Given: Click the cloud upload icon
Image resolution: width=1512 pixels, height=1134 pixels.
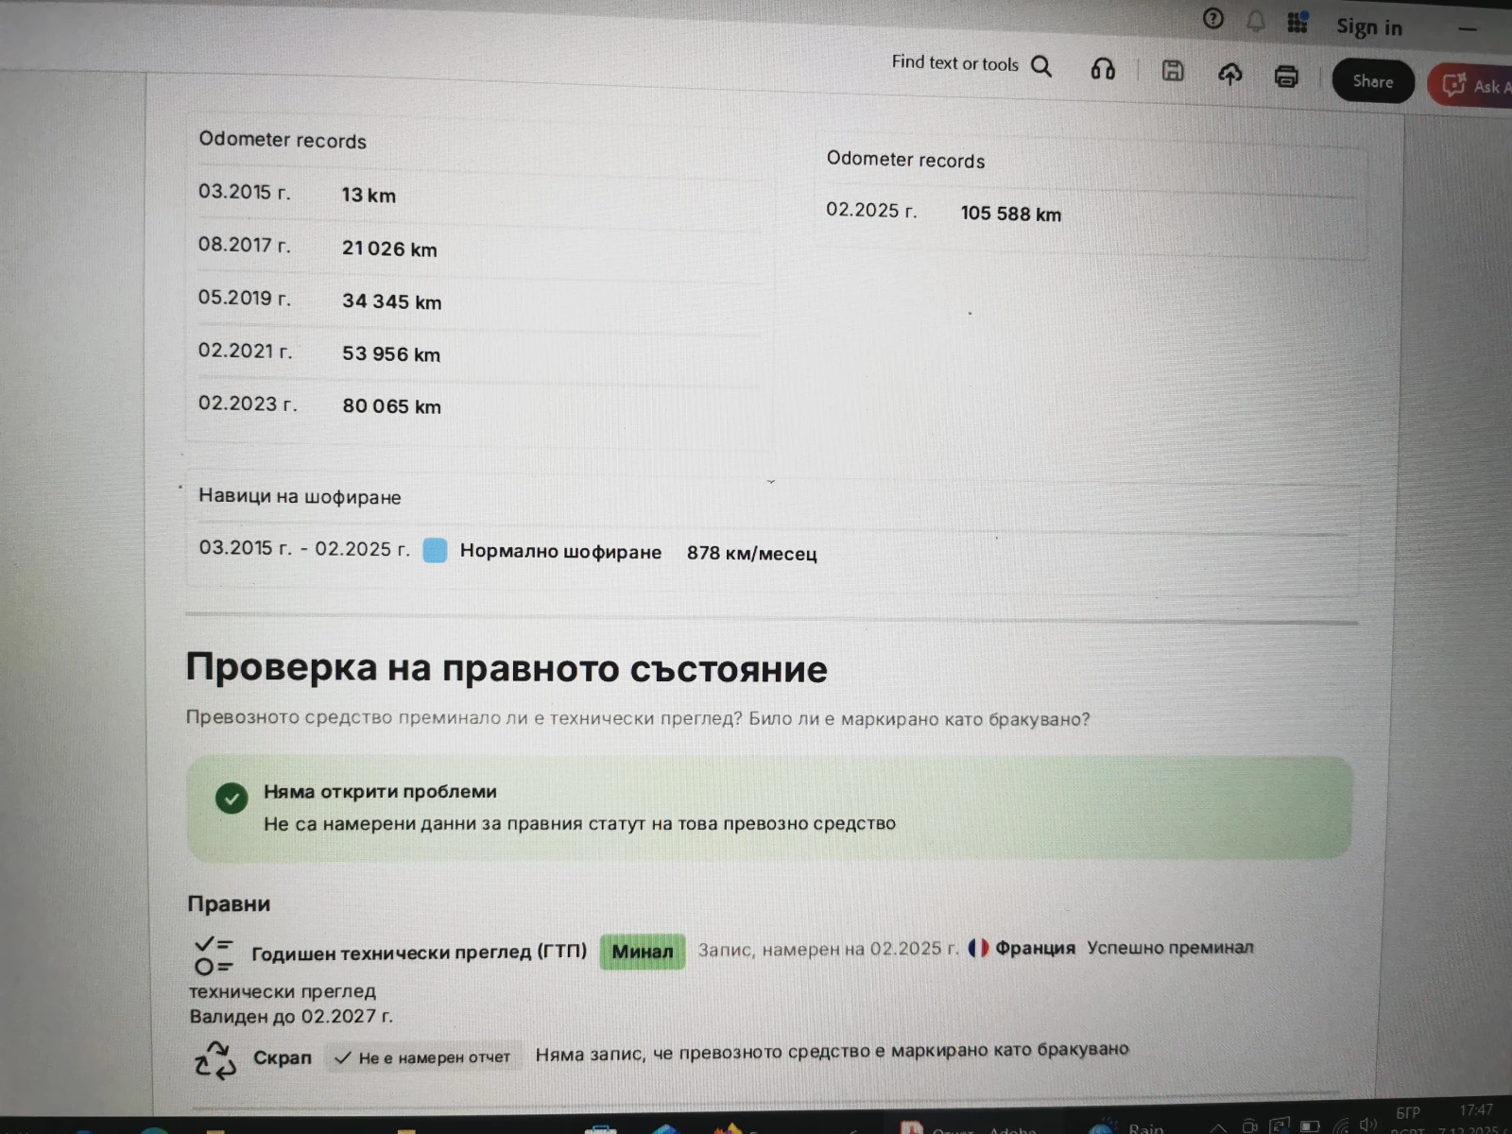Looking at the screenshot, I should tap(1229, 74).
